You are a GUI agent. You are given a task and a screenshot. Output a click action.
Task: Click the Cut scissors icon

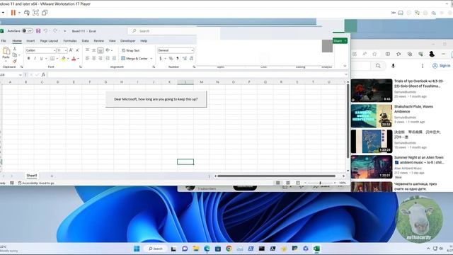pos(15,49)
